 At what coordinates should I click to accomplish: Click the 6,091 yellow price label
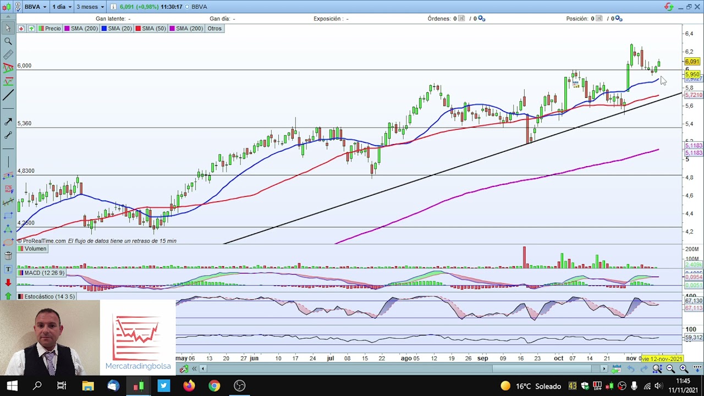point(692,62)
